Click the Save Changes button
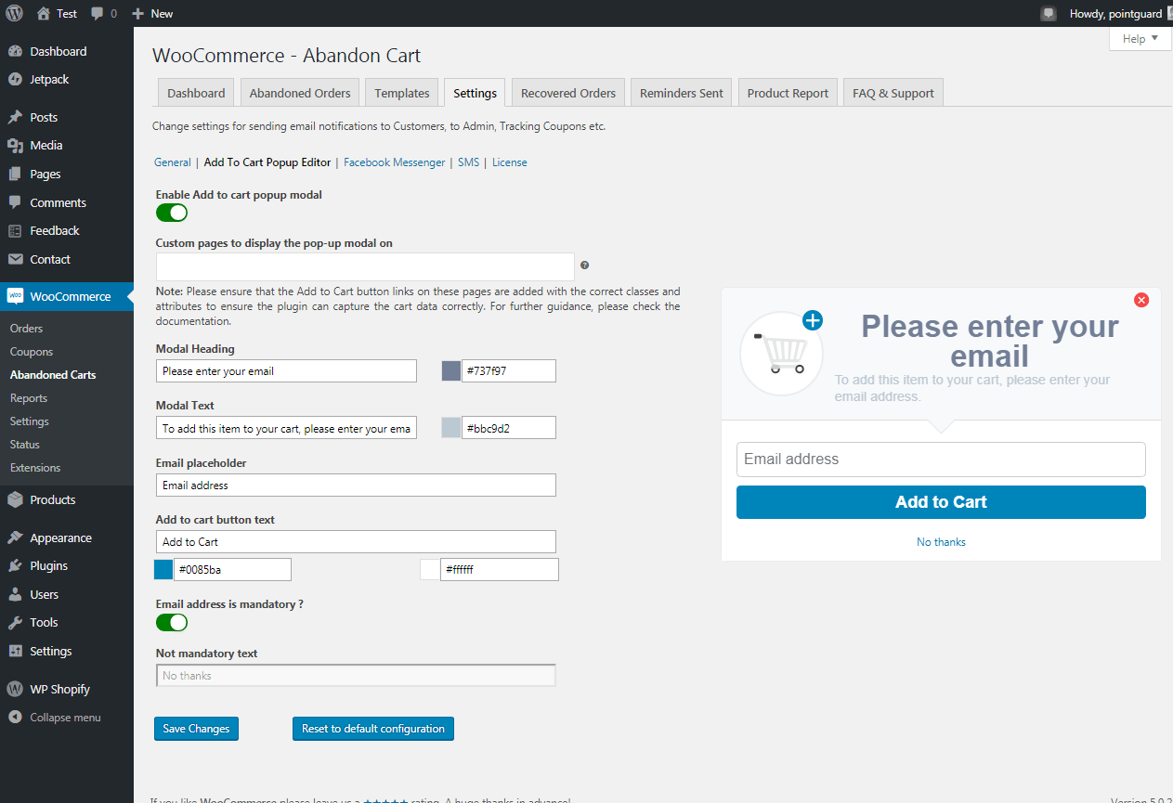The image size is (1173, 803). pyautogui.click(x=196, y=729)
